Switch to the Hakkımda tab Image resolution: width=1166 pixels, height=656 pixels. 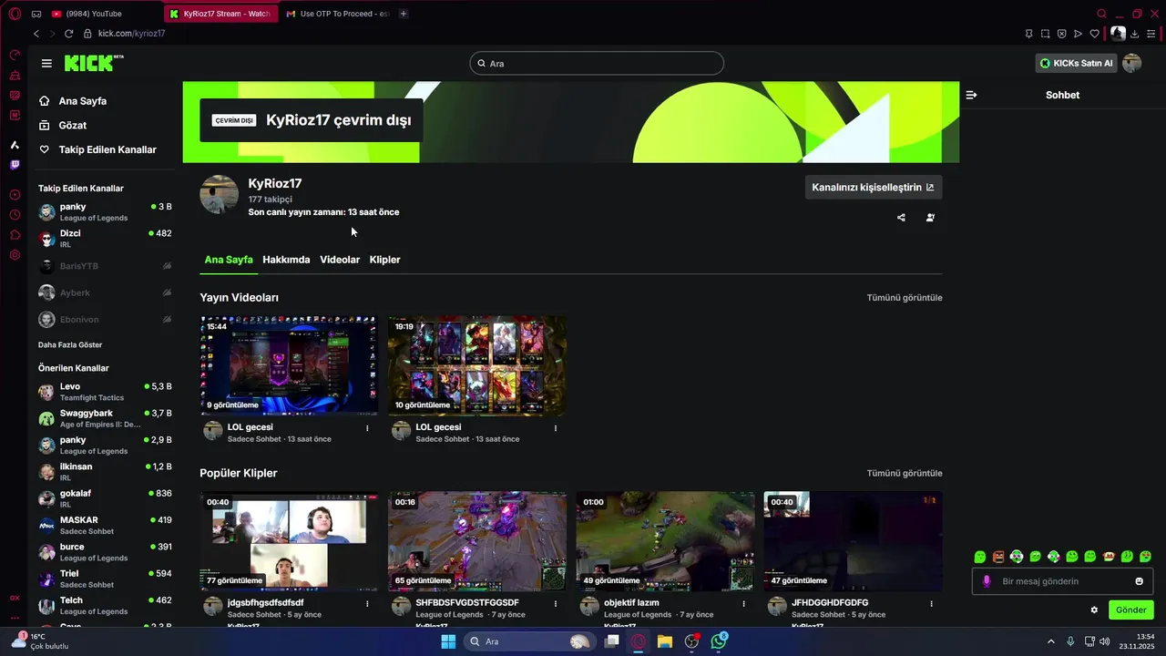click(286, 260)
